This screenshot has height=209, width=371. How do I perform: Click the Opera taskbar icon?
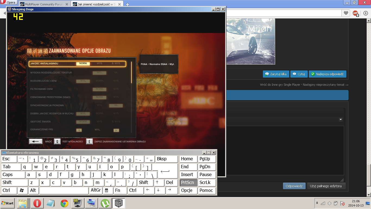click(x=37, y=203)
